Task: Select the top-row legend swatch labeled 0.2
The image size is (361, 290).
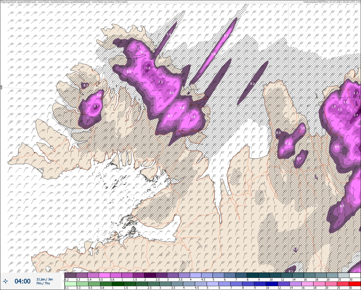Action: point(70,275)
